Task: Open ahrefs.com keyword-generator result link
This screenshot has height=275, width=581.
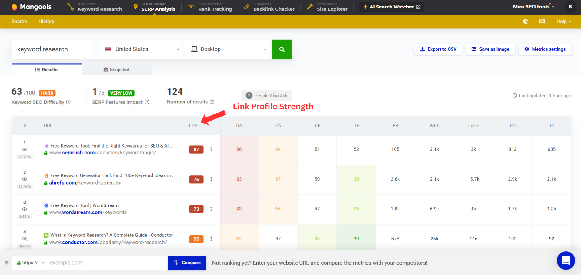Action: [85, 183]
